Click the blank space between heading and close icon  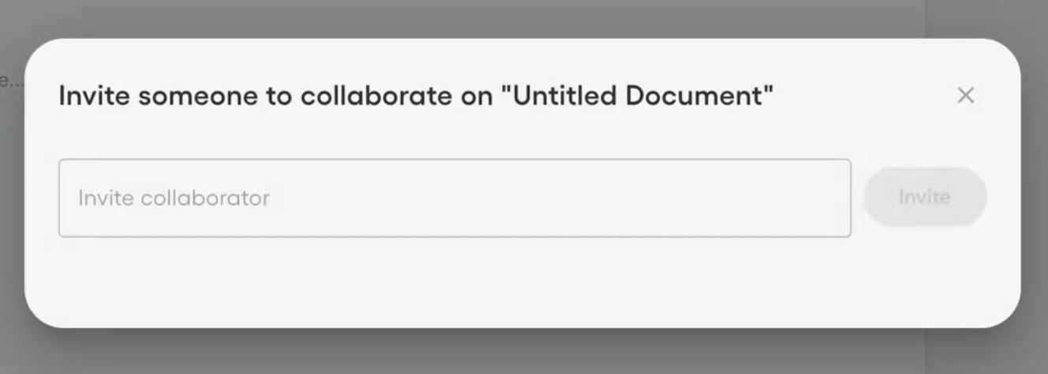click(864, 96)
